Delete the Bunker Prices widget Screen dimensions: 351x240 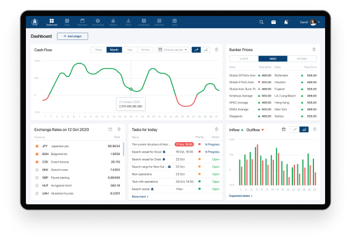[x=314, y=49]
